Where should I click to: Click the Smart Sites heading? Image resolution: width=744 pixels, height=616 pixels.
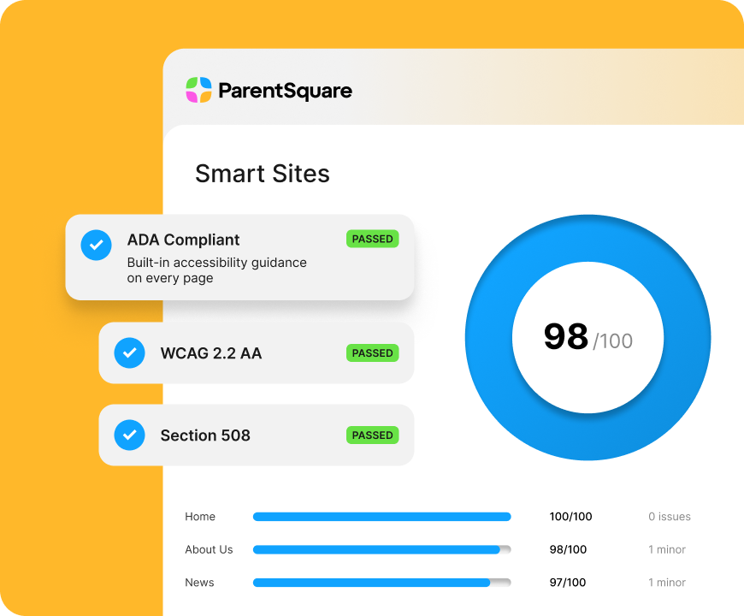263,173
